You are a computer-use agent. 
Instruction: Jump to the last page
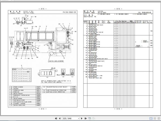(85, 118)
